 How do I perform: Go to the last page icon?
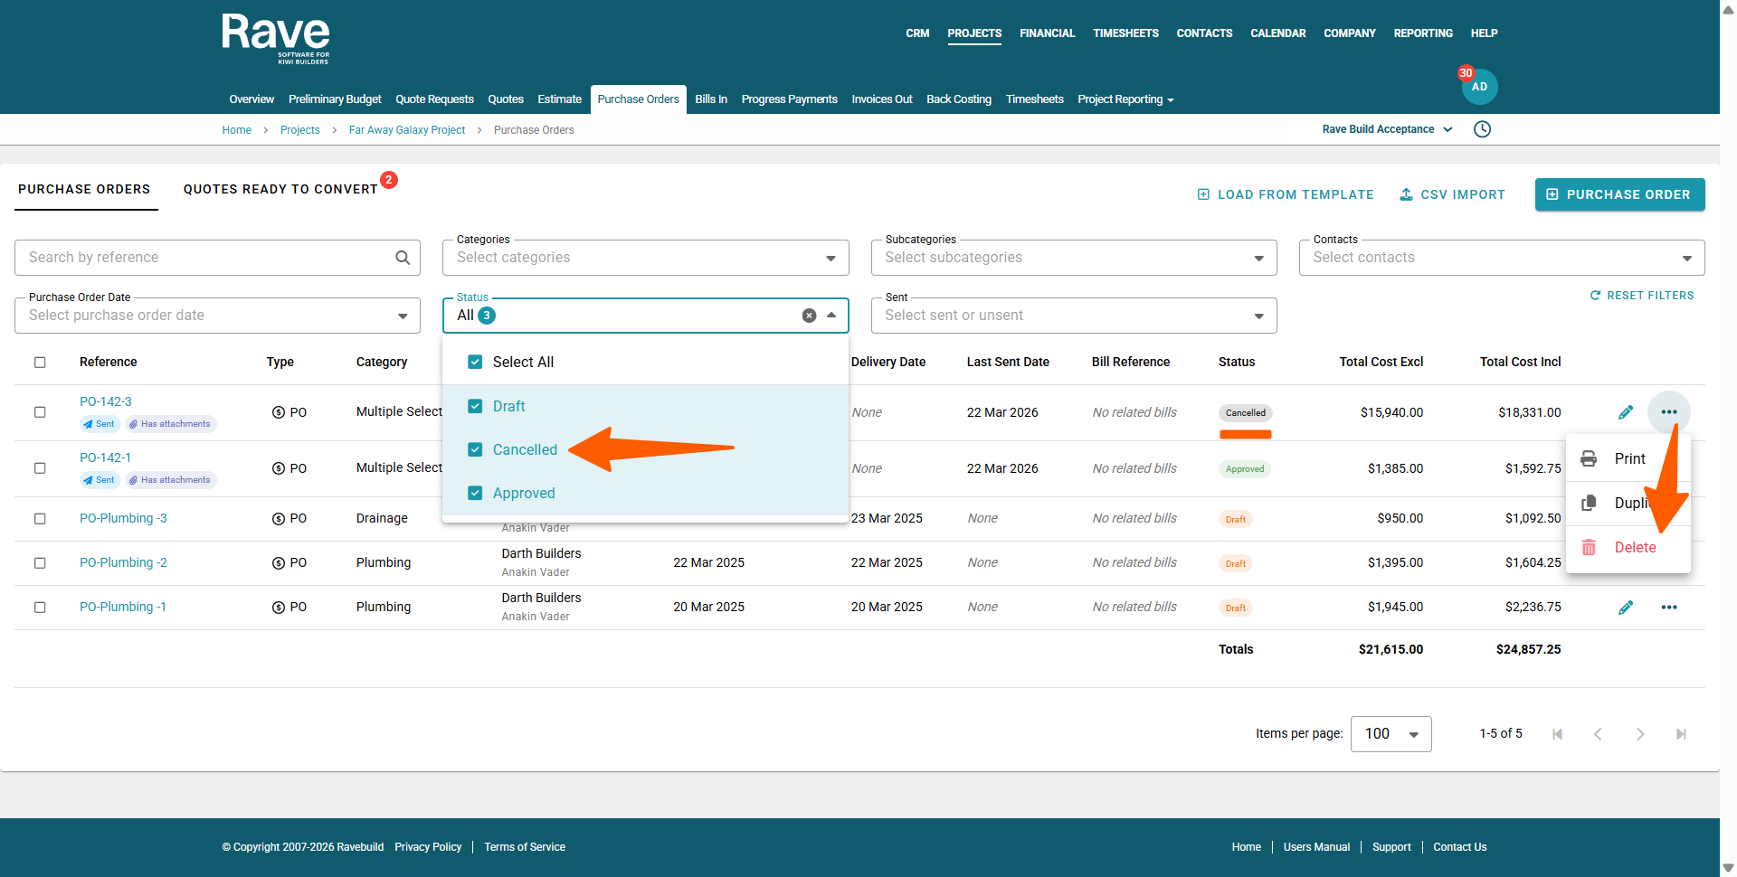[x=1680, y=734]
